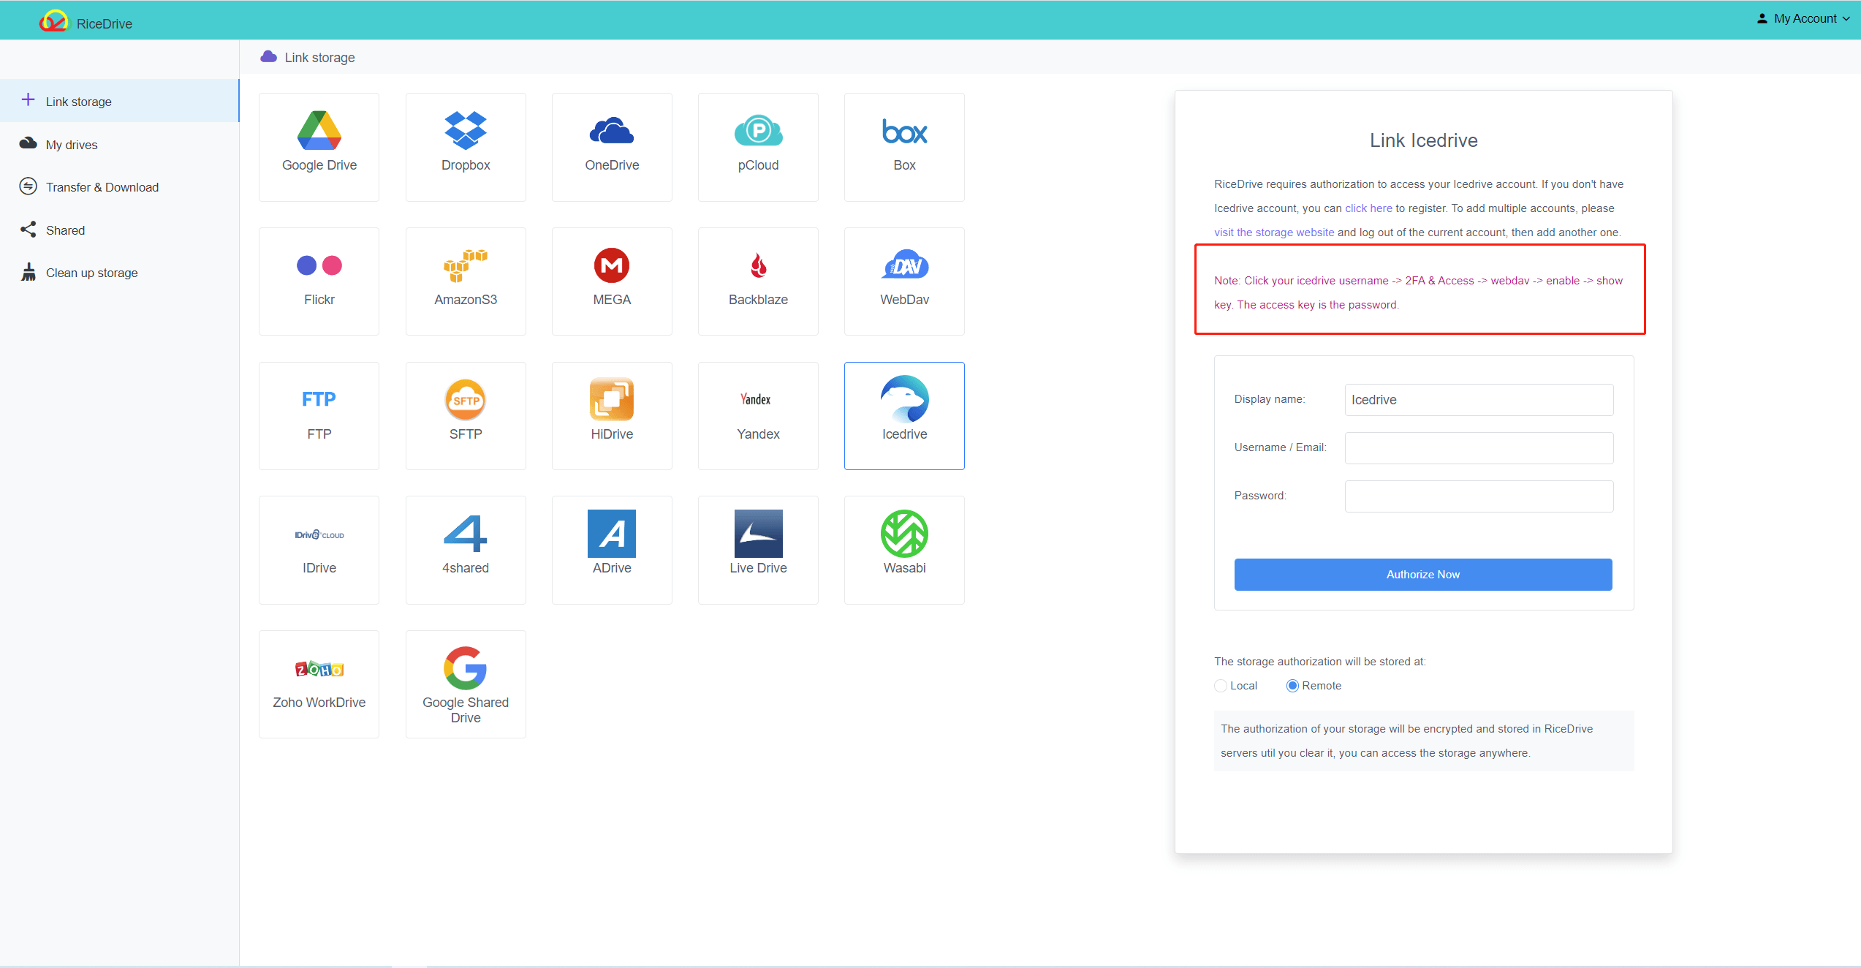The image size is (1861, 968).
Task: Open Link storage panel
Action: point(76,101)
